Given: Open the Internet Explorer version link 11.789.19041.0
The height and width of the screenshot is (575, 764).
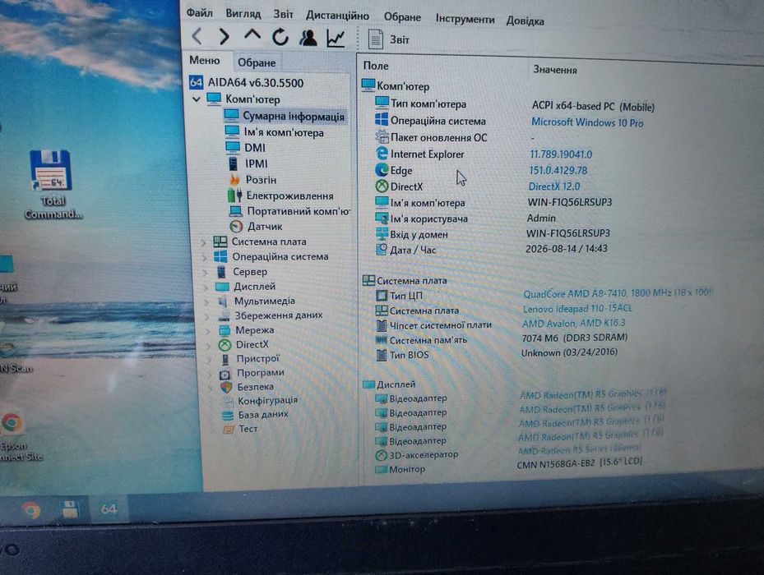Looking at the screenshot, I should (x=561, y=154).
